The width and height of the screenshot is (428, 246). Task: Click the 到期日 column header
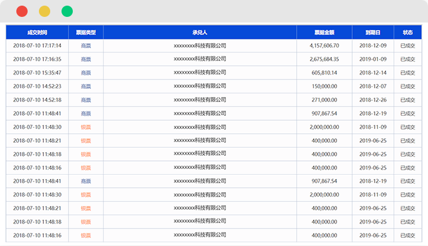pyautogui.click(x=373, y=33)
